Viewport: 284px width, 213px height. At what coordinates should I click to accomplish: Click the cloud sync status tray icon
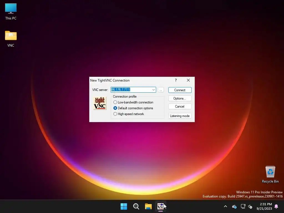click(x=234, y=206)
